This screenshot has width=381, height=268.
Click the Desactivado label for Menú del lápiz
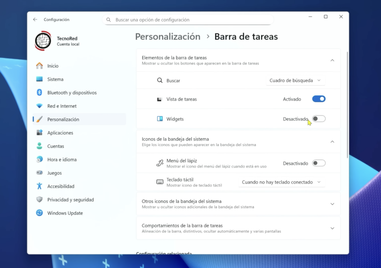295,163
